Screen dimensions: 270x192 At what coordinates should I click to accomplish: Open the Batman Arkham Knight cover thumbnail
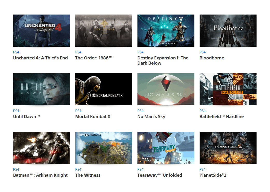pyautogui.click(x=42, y=148)
